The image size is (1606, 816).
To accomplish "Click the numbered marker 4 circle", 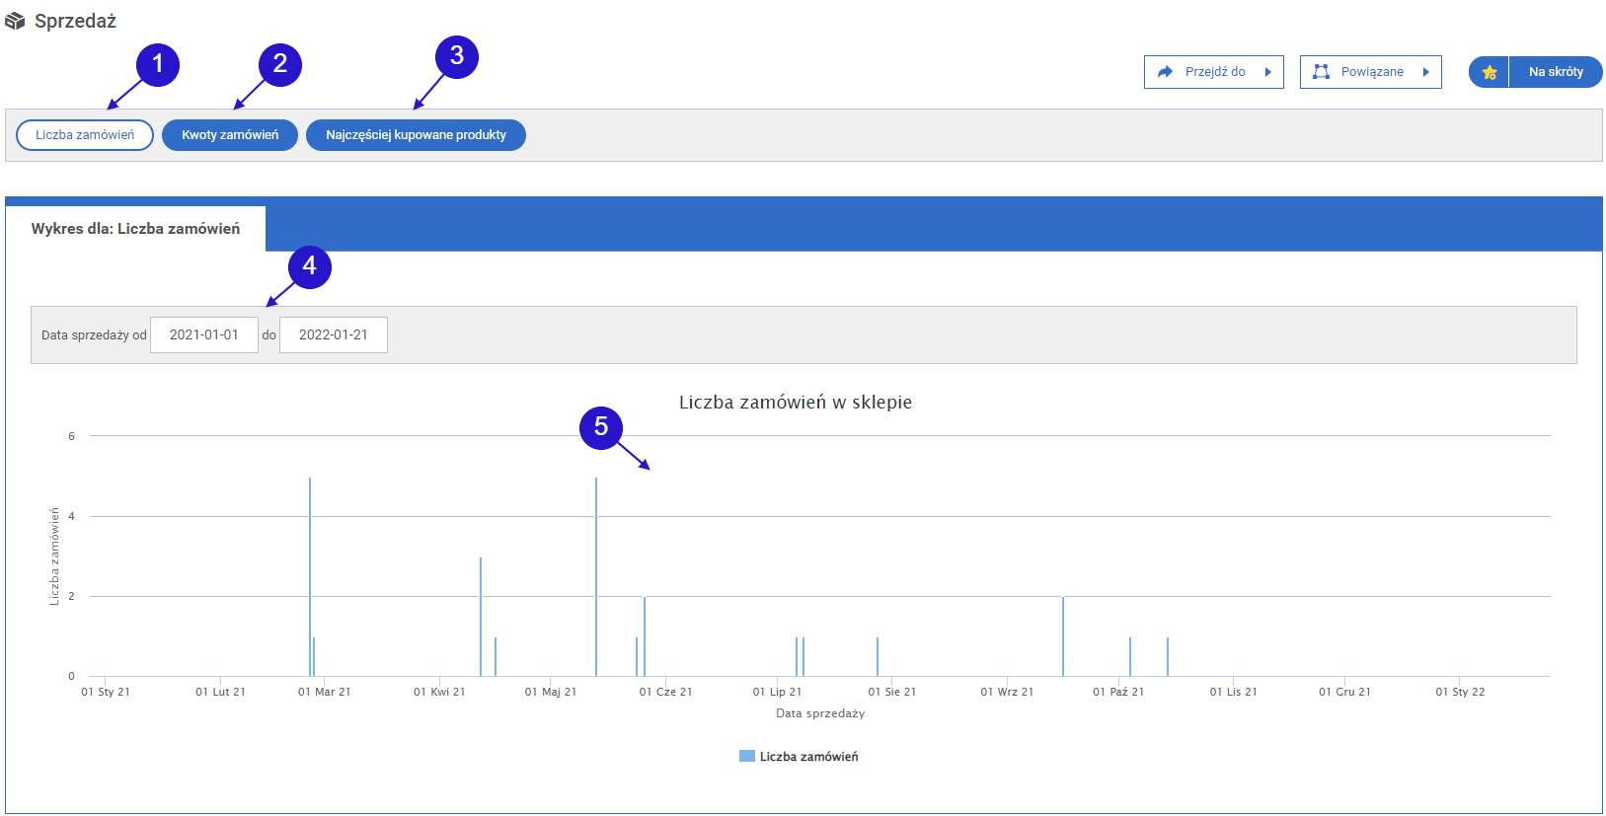I will [309, 266].
